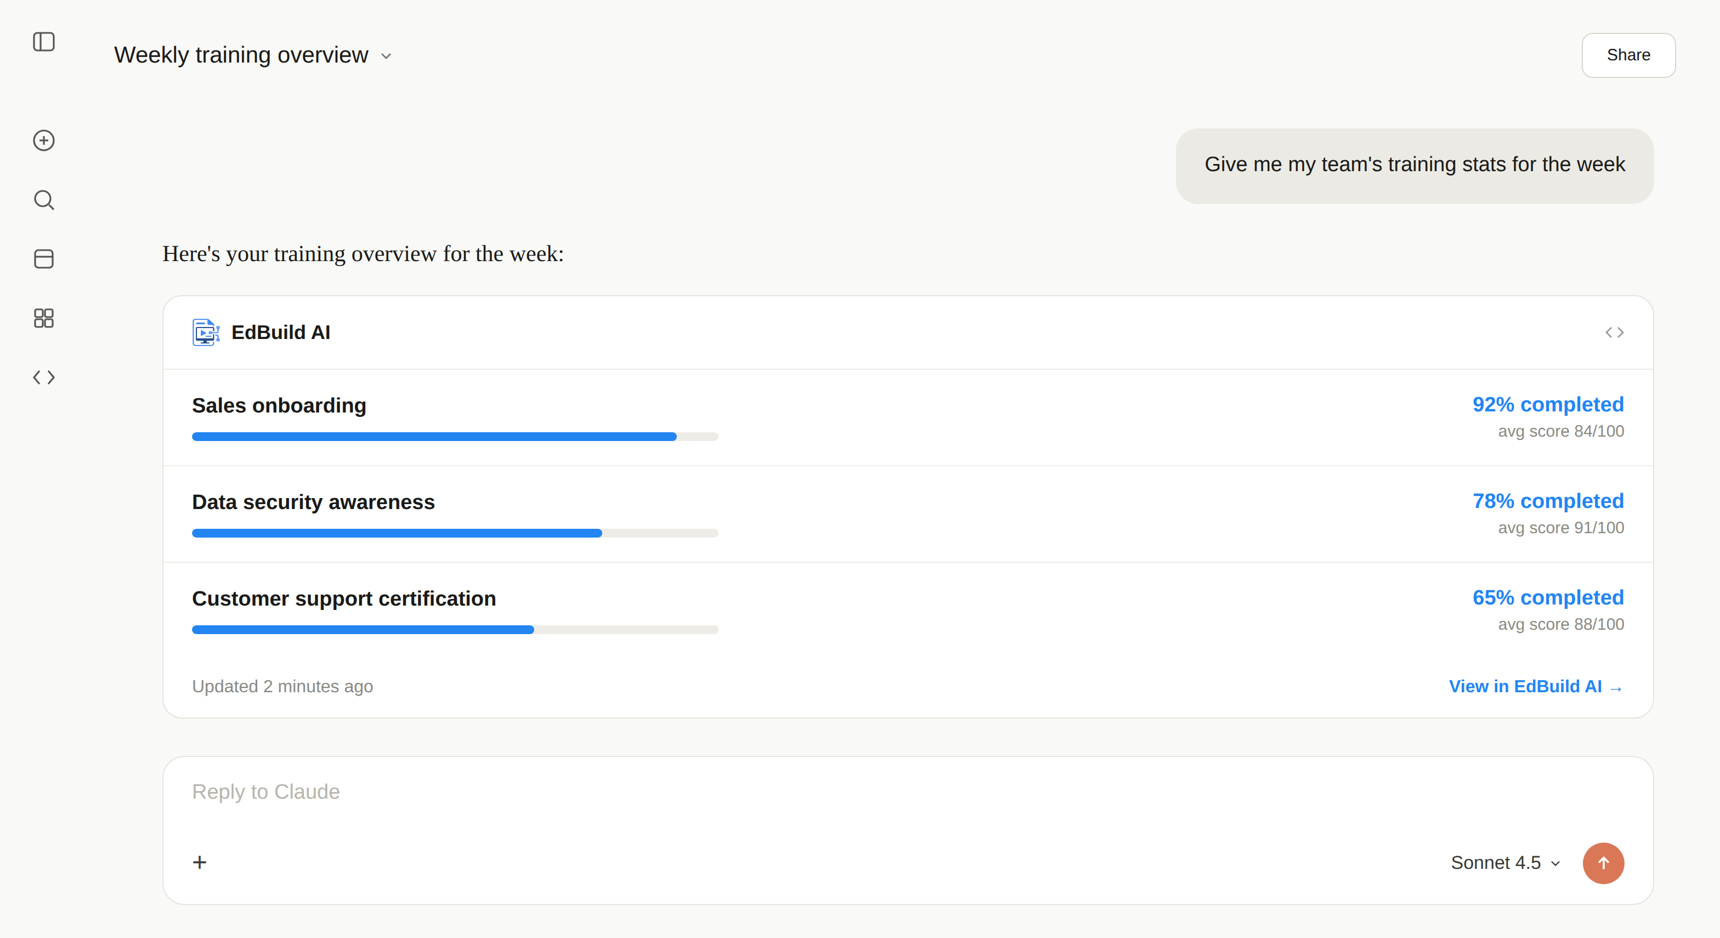Click the chevron beside the chat title
The image size is (1720, 938).
386,56
